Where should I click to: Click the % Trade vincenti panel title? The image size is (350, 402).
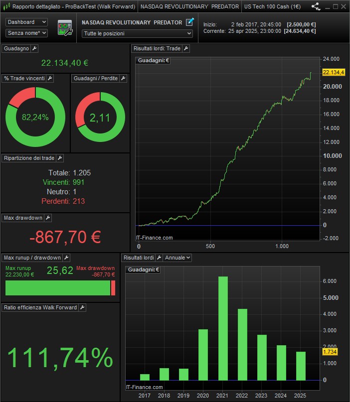[24, 78]
